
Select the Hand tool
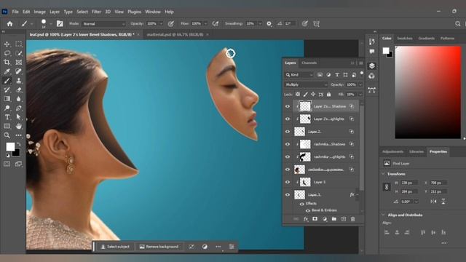(x=18, y=126)
